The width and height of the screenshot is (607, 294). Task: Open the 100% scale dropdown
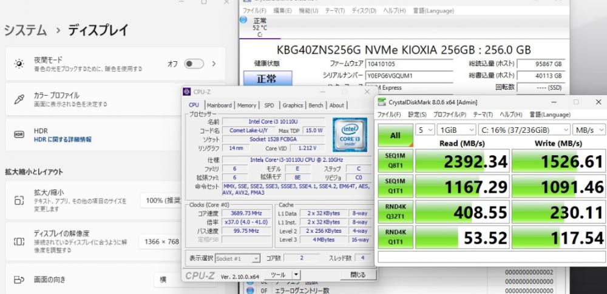pos(161,201)
